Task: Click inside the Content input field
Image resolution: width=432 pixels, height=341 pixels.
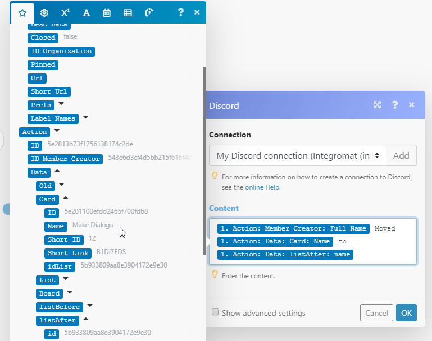Action: [313, 242]
